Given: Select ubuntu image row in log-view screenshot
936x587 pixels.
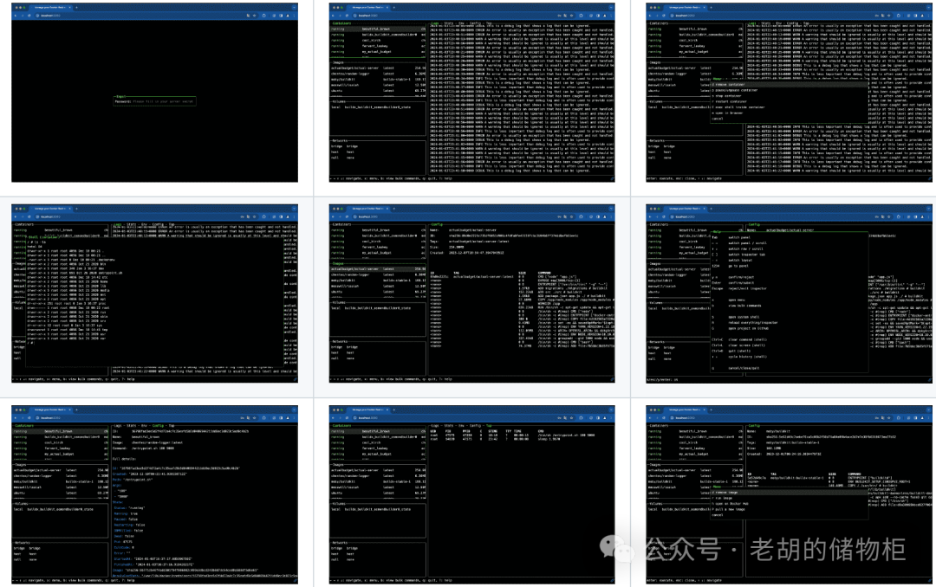Looking at the screenshot, I should tap(379, 91).
